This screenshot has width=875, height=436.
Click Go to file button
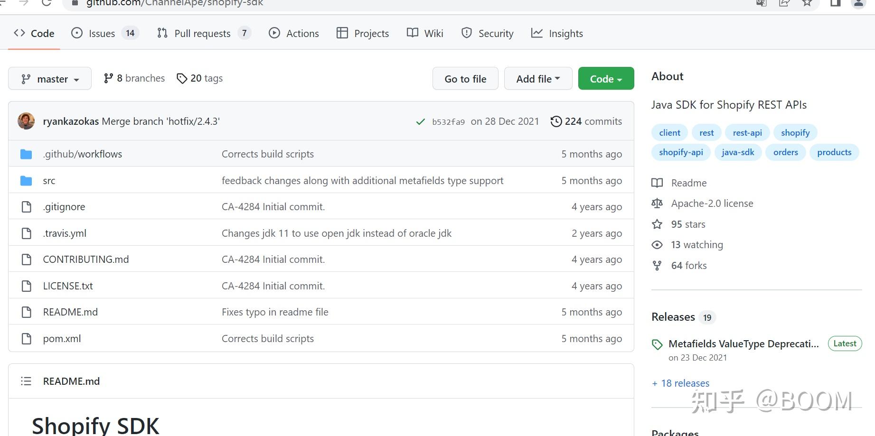point(465,79)
